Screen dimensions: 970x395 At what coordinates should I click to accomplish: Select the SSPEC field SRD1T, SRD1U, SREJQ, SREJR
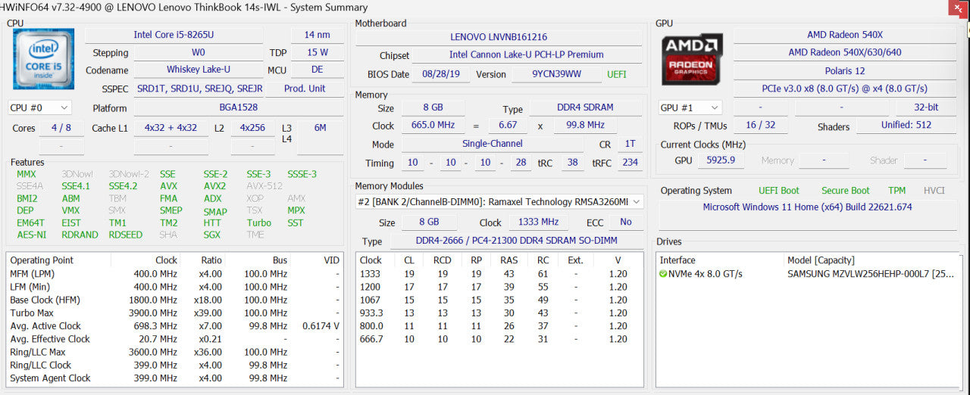coord(199,89)
